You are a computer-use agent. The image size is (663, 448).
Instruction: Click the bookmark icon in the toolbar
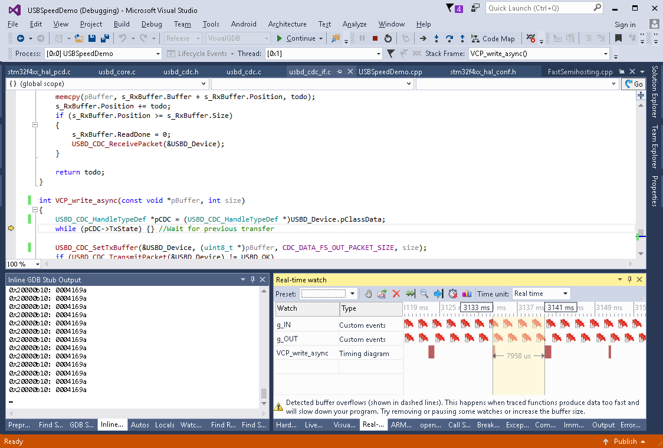coord(618,38)
